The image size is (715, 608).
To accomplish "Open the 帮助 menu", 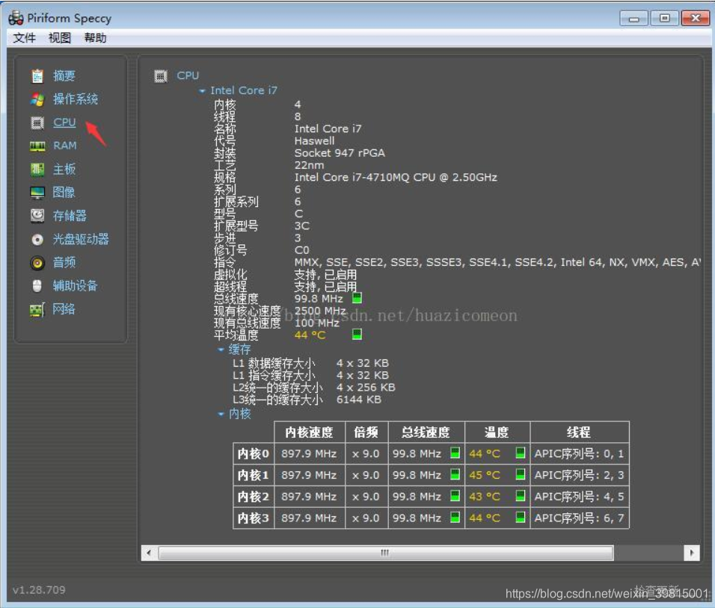I will tap(95, 38).
